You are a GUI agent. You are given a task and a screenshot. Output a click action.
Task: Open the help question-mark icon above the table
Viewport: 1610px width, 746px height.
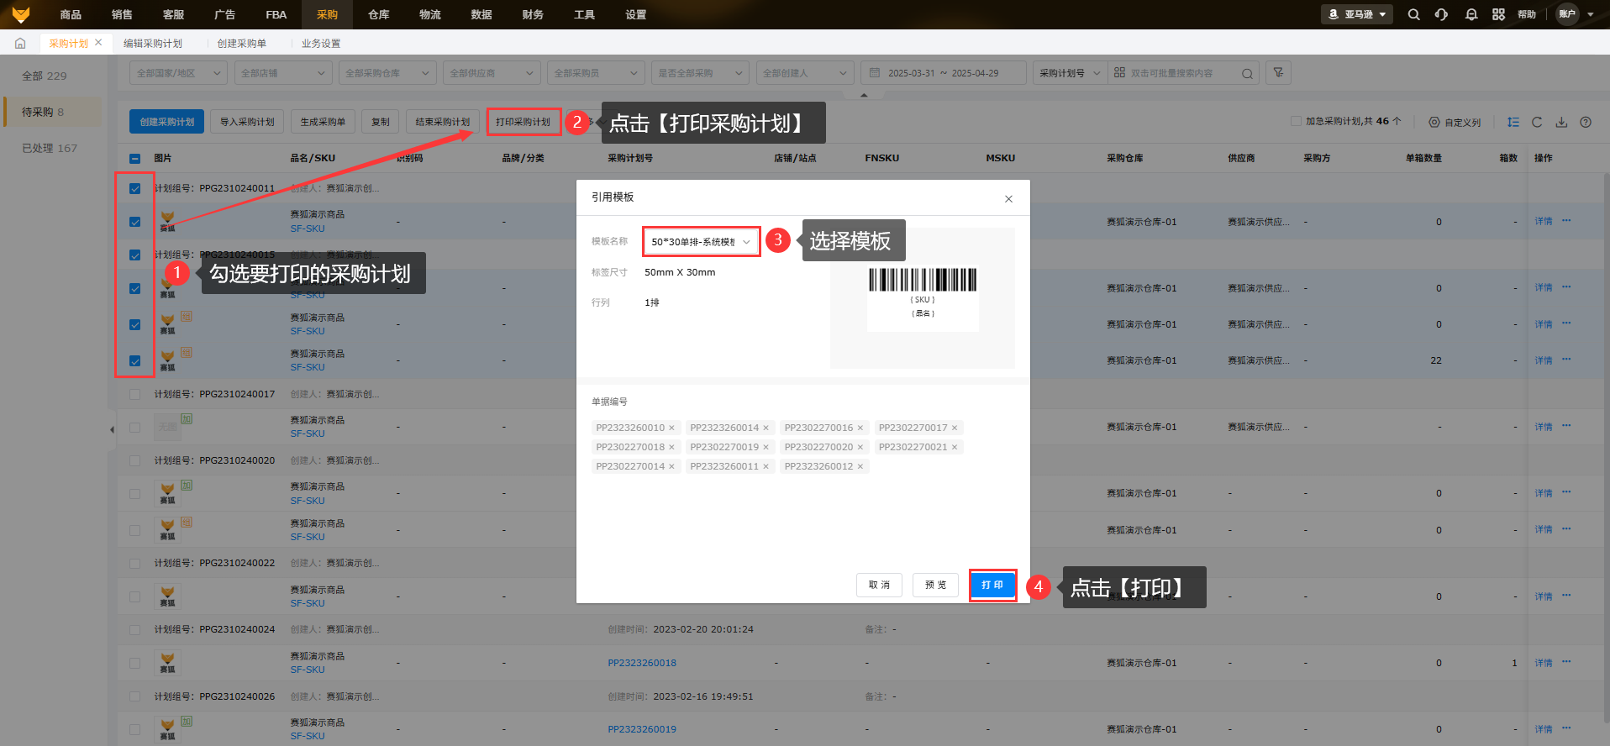[x=1586, y=122]
